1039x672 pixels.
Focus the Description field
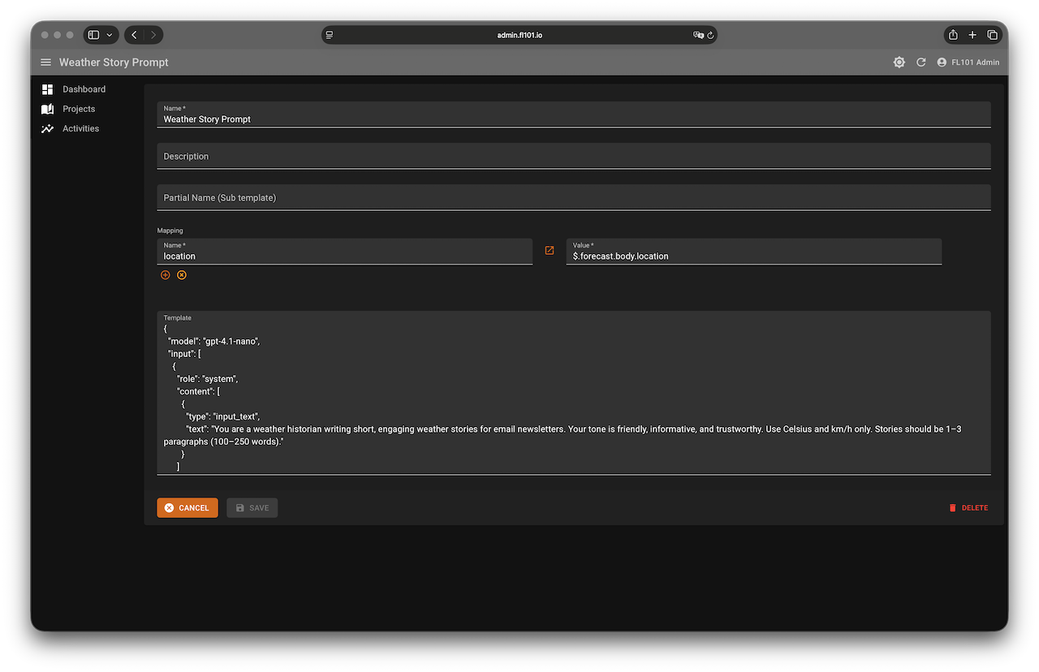click(573, 157)
